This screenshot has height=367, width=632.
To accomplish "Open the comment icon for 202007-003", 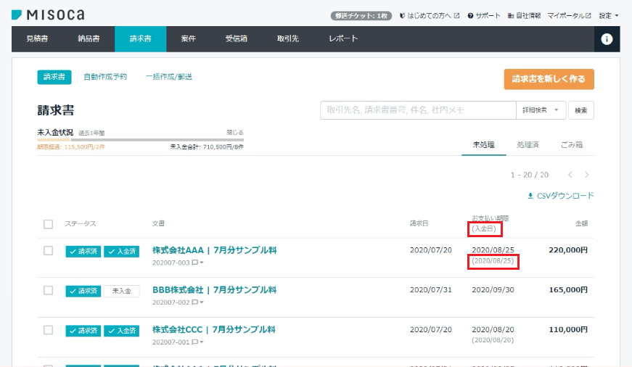I will tap(194, 263).
